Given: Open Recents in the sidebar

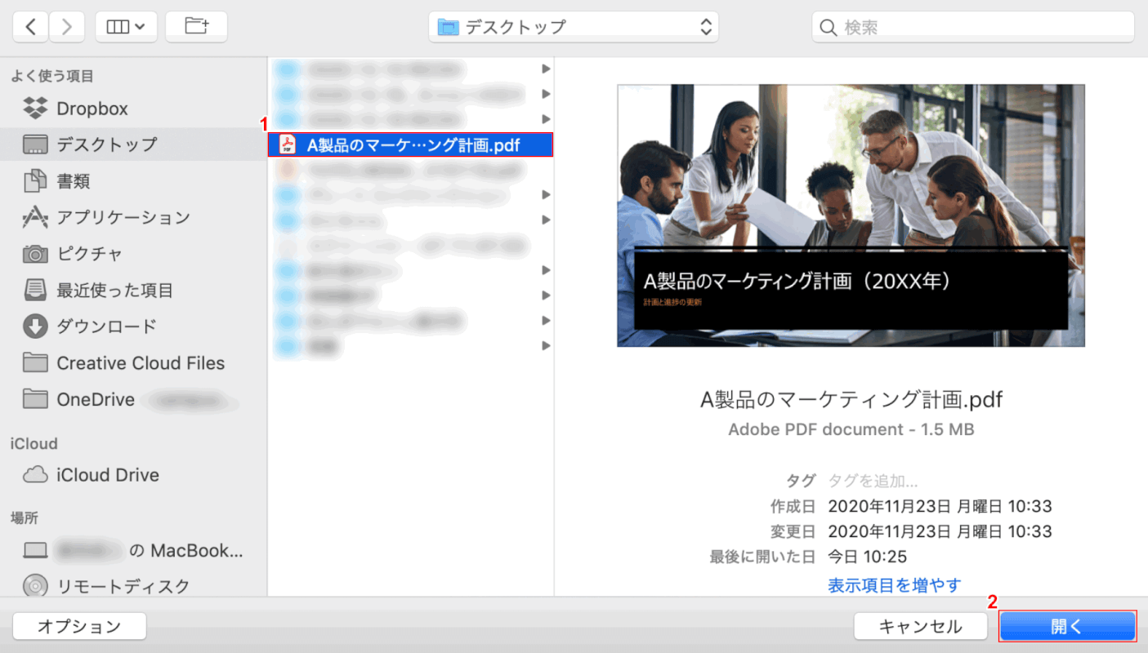Looking at the screenshot, I should point(114,290).
